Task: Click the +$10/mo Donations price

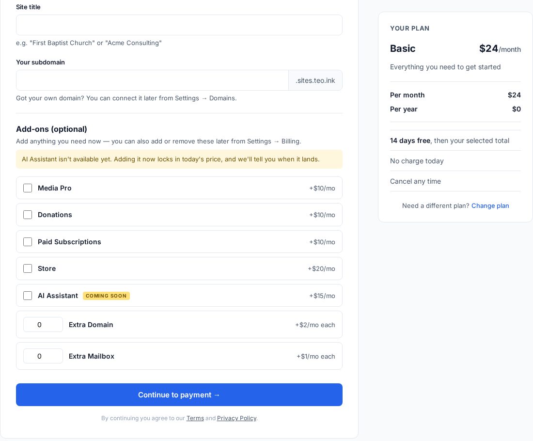Action: click(x=322, y=215)
